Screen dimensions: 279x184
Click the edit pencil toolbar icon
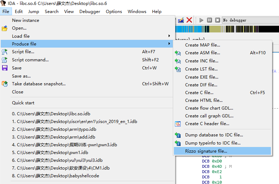pyautogui.click(x=181, y=20)
